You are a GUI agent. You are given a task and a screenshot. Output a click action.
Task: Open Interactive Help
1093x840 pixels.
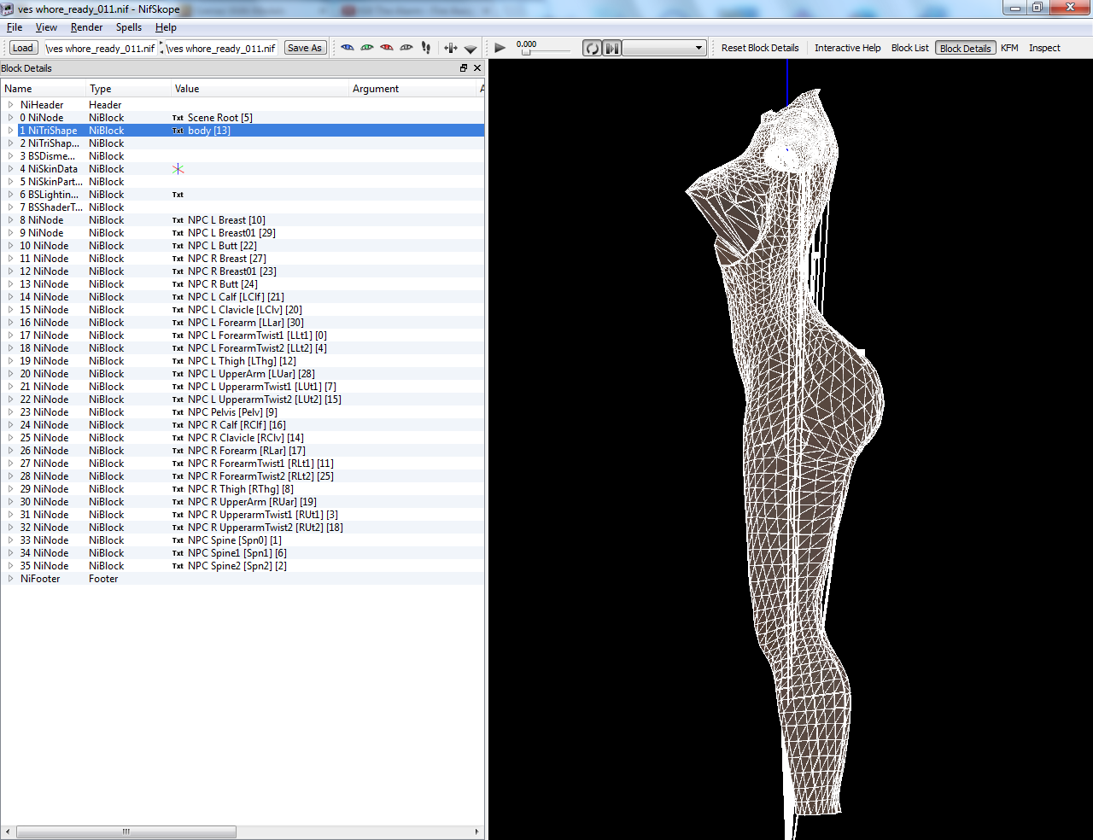click(x=847, y=48)
